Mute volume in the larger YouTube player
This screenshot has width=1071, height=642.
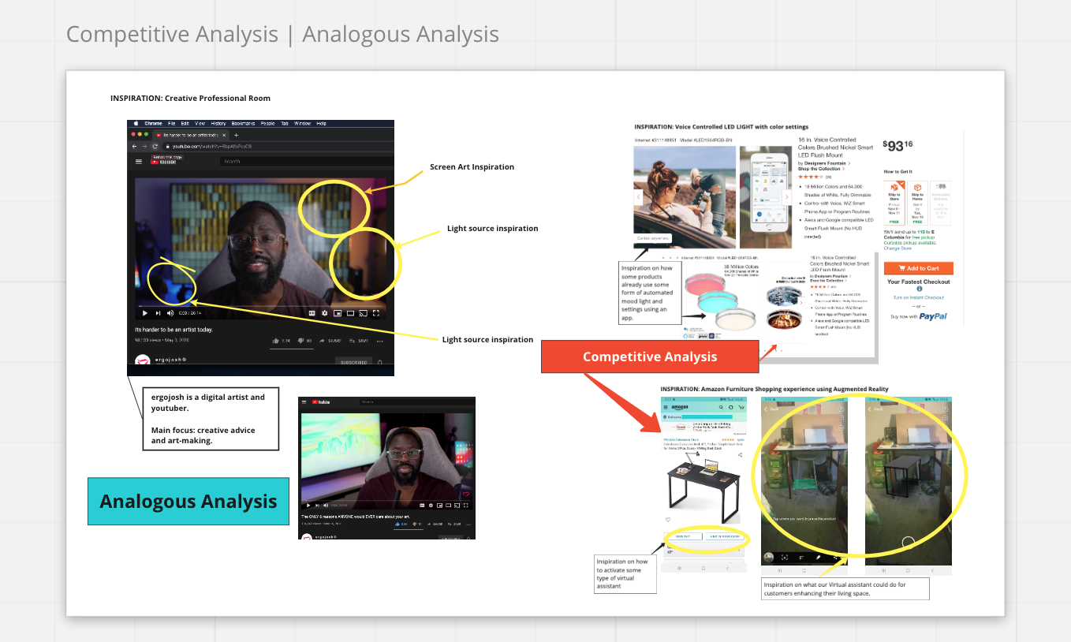(x=170, y=313)
